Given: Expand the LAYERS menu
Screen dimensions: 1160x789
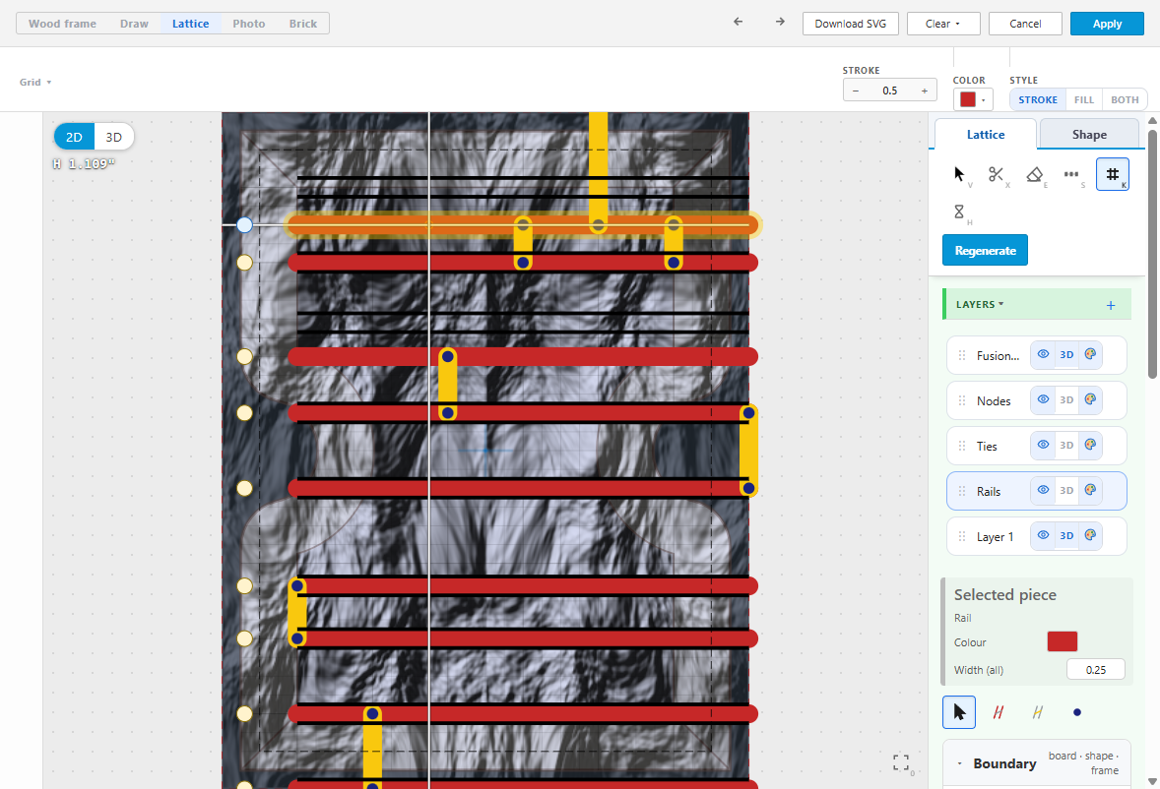Looking at the screenshot, I should (x=980, y=304).
